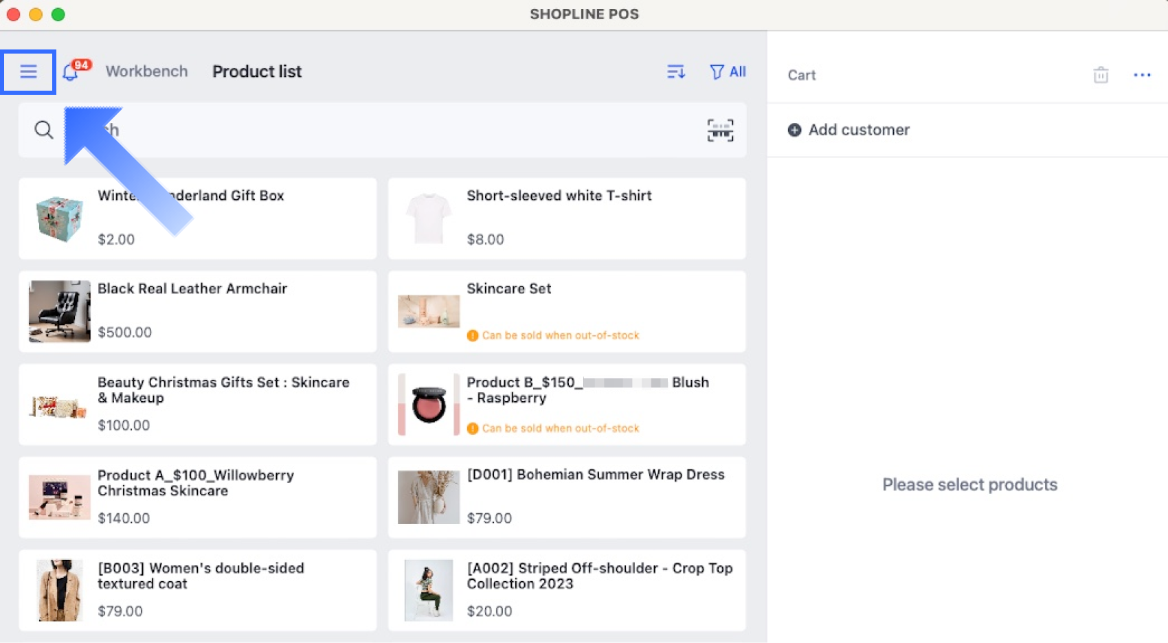
Task: Click the search magnifier icon
Action: coord(44,130)
